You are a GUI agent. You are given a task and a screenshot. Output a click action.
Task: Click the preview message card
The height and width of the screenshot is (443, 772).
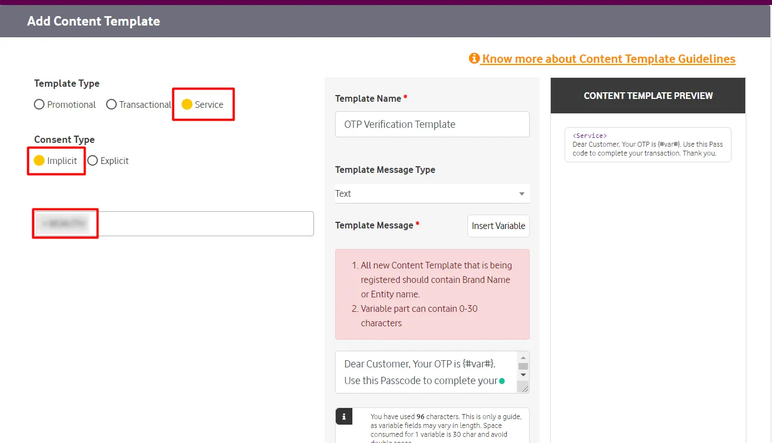click(x=648, y=145)
